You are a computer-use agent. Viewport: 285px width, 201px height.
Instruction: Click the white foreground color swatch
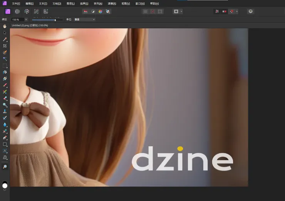pos(5,186)
